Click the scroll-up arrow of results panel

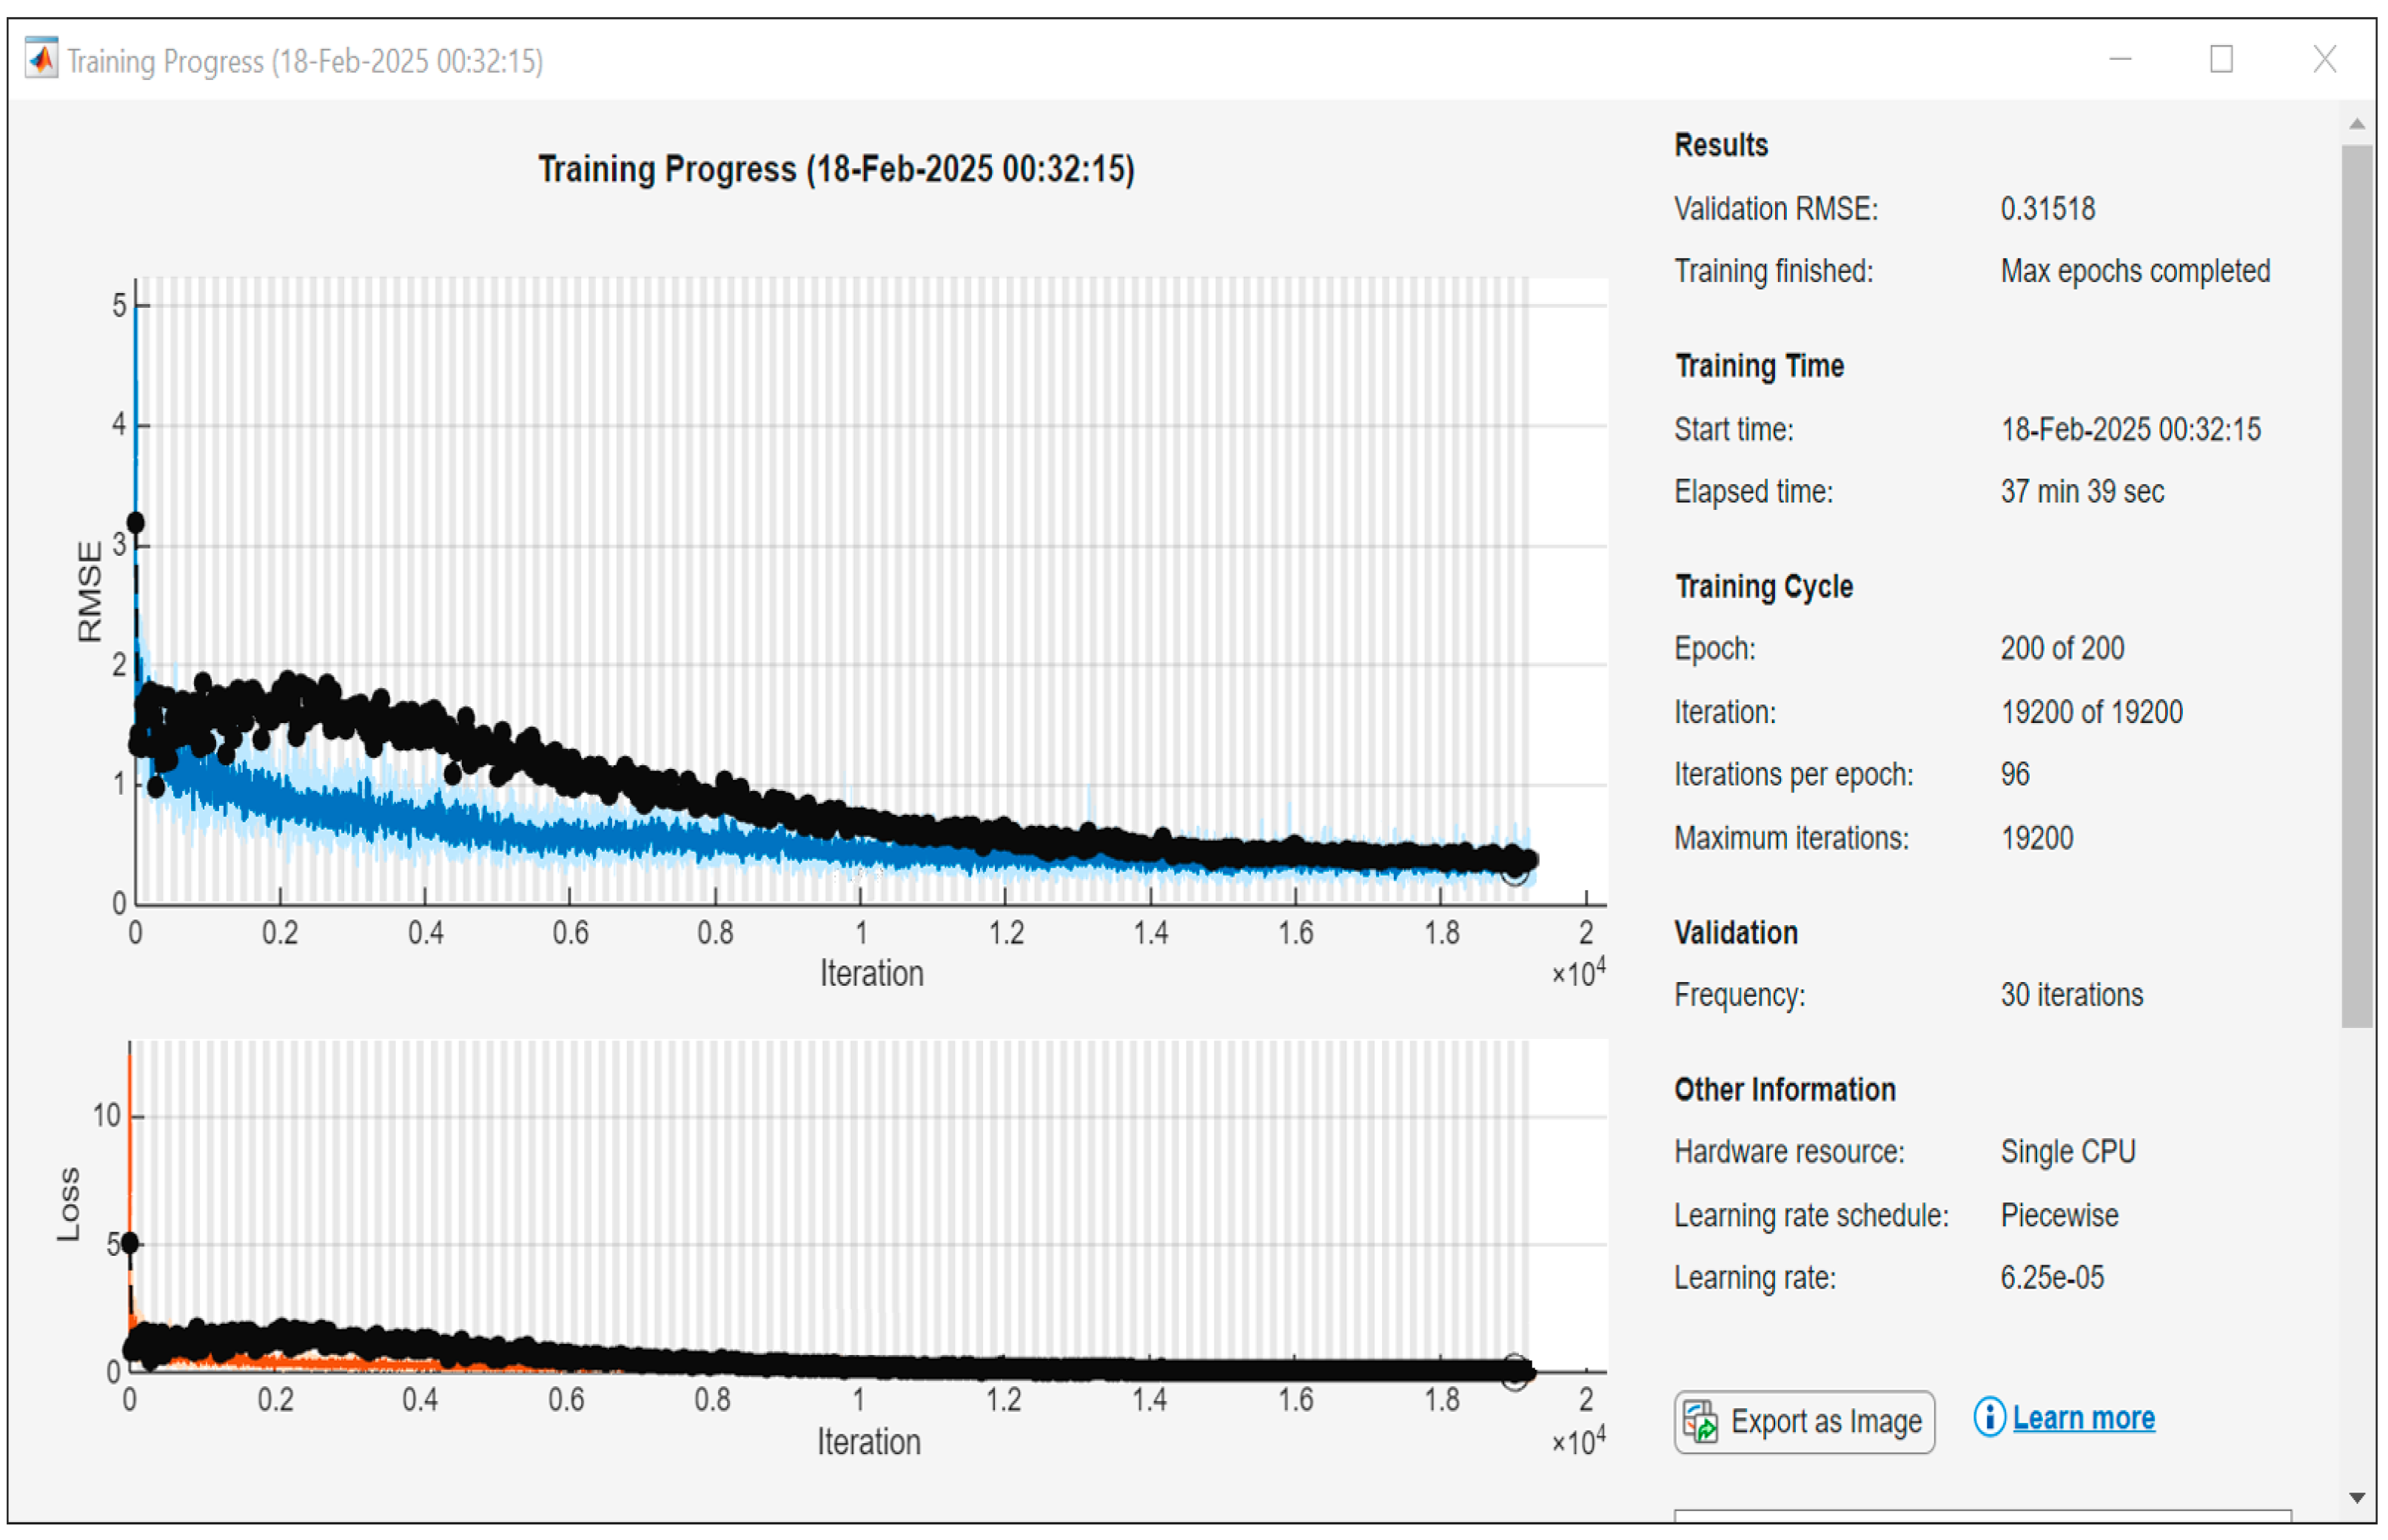tap(2356, 124)
